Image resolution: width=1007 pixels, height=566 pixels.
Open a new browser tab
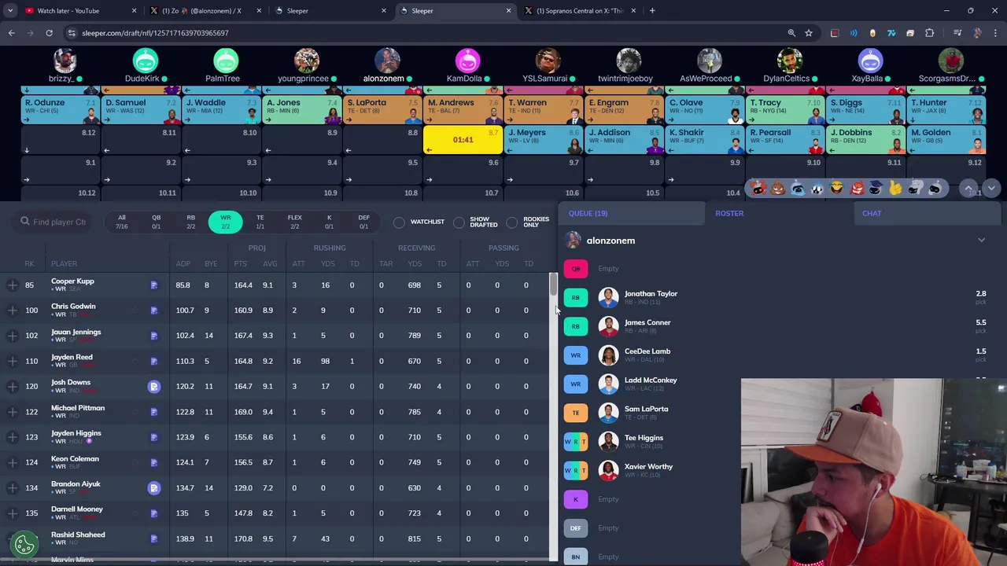coord(652,11)
